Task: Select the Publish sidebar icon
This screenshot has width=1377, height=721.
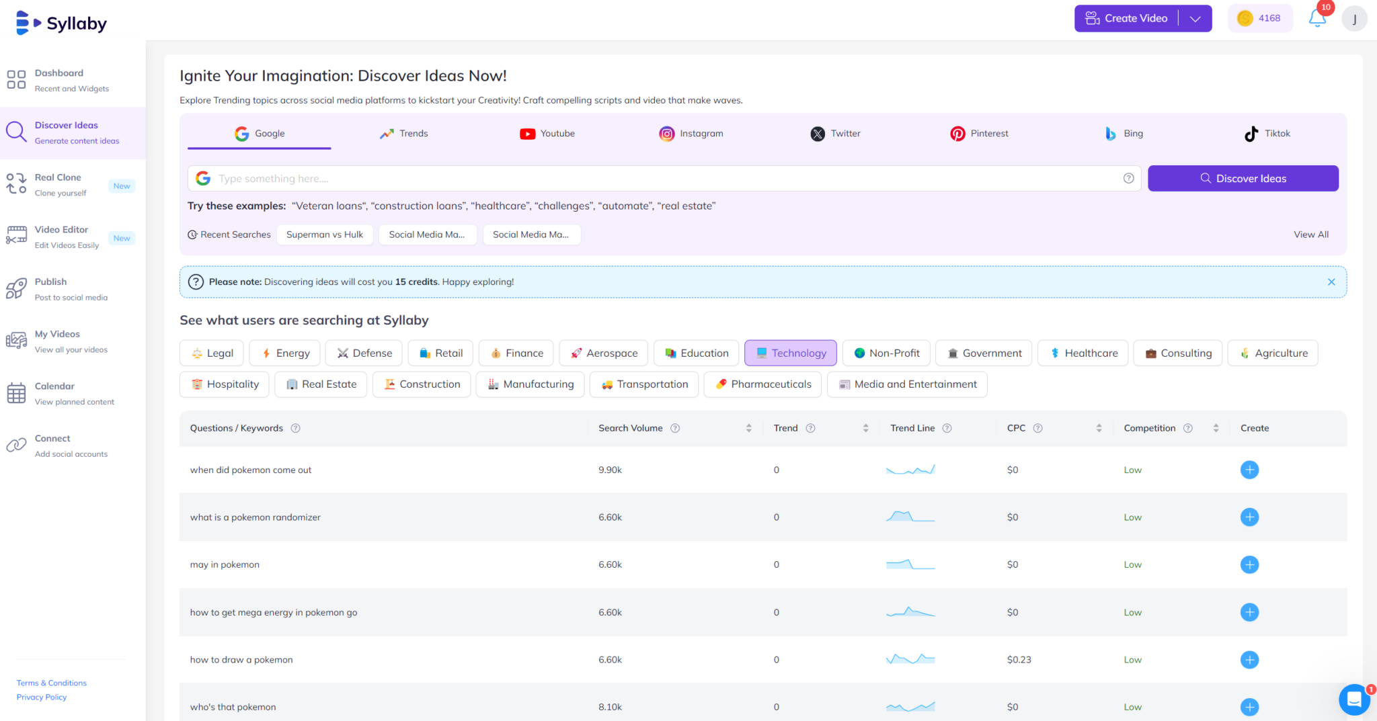Action: [x=16, y=288]
